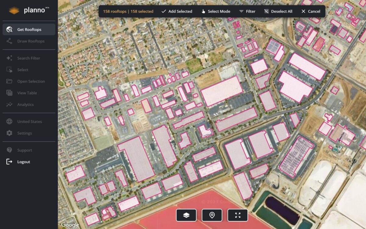Screen dimensions: 366x229
Task: Select Draw Rooftops in the sidebar
Action: pyautogui.click(x=29, y=41)
